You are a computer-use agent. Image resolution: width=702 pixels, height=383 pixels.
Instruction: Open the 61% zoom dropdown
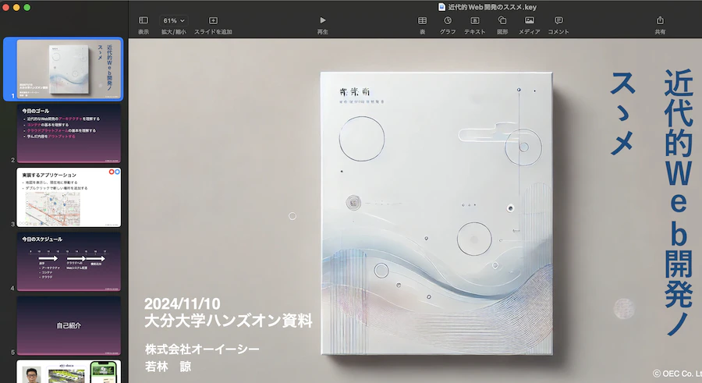click(174, 20)
